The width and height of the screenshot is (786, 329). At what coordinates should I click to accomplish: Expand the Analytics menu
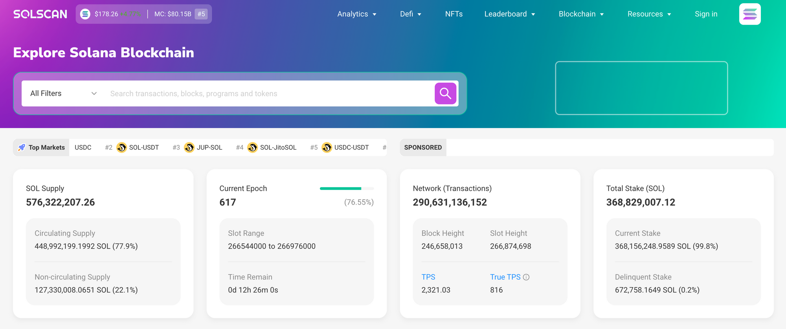(x=356, y=14)
